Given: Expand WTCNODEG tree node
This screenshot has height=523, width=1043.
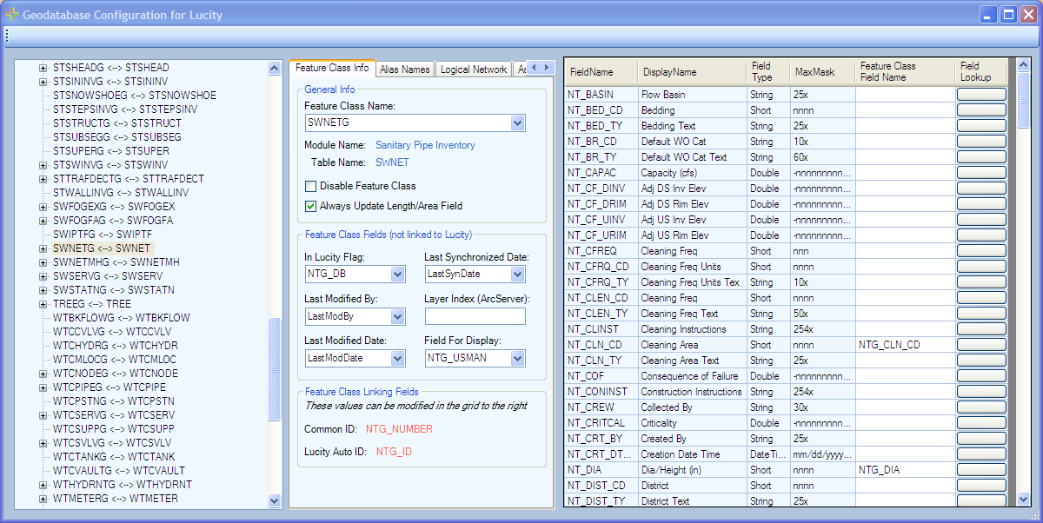Looking at the screenshot, I should [x=43, y=374].
